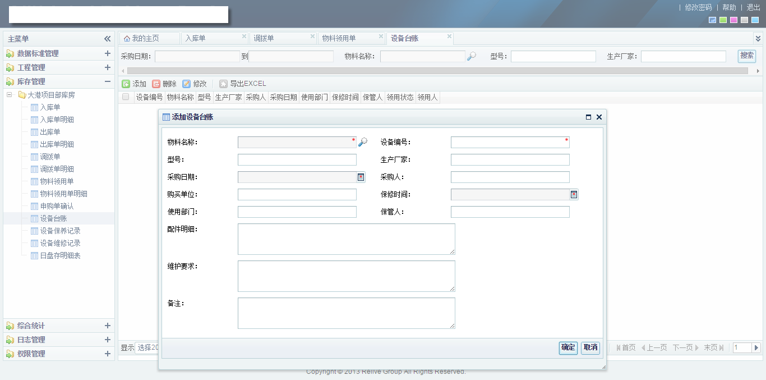This screenshot has width=766, height=380.
Task: Expand the 综合统计 menu section
Action: click(x=107, y=326)
